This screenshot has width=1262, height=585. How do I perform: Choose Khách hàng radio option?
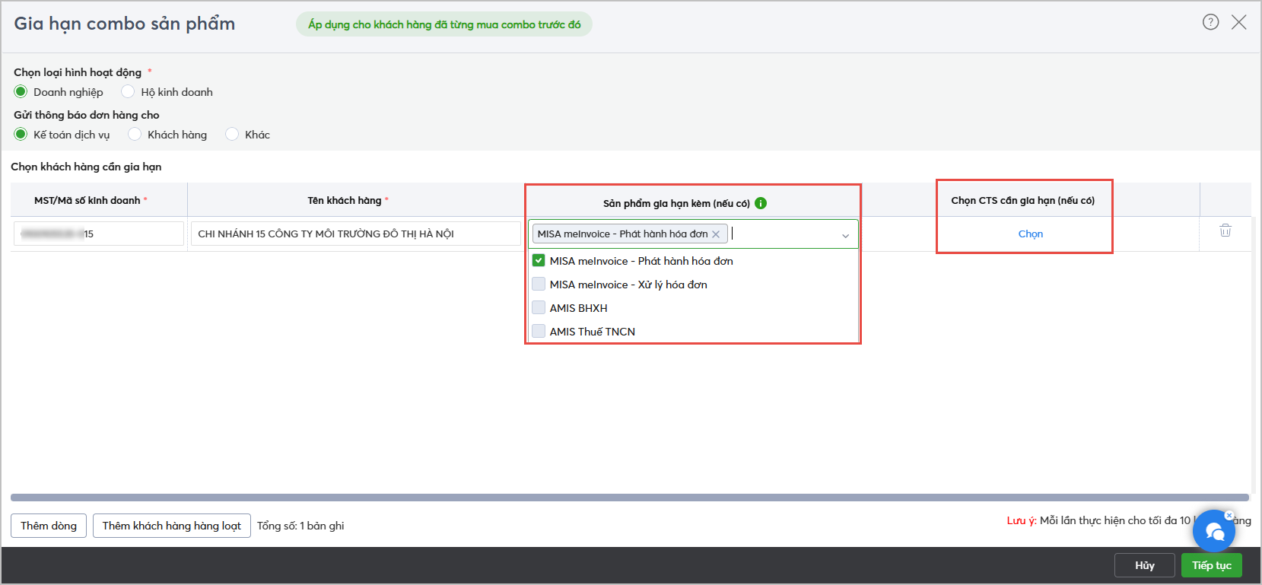[x=135, y=135]
